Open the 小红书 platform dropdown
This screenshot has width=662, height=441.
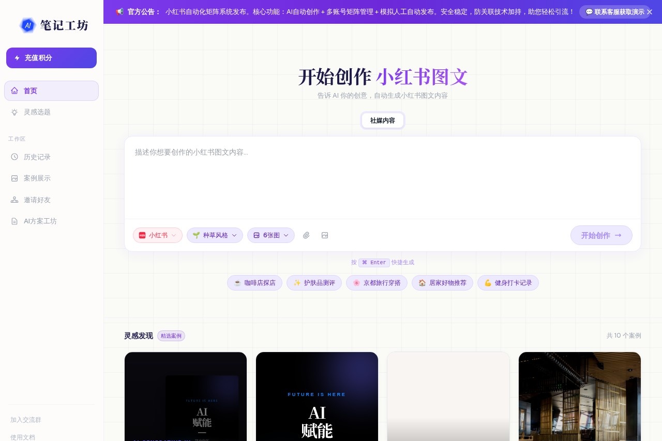click(157, 235)
